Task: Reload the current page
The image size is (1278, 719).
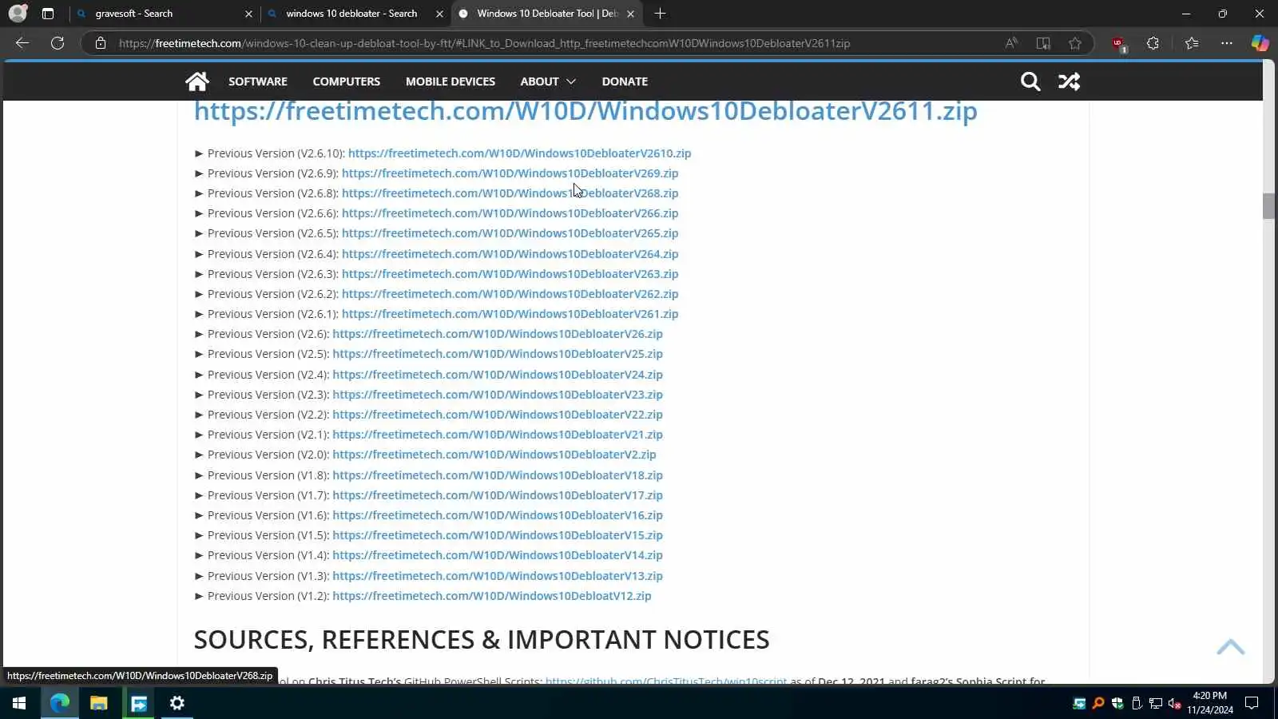Action: tap(58, 43)
